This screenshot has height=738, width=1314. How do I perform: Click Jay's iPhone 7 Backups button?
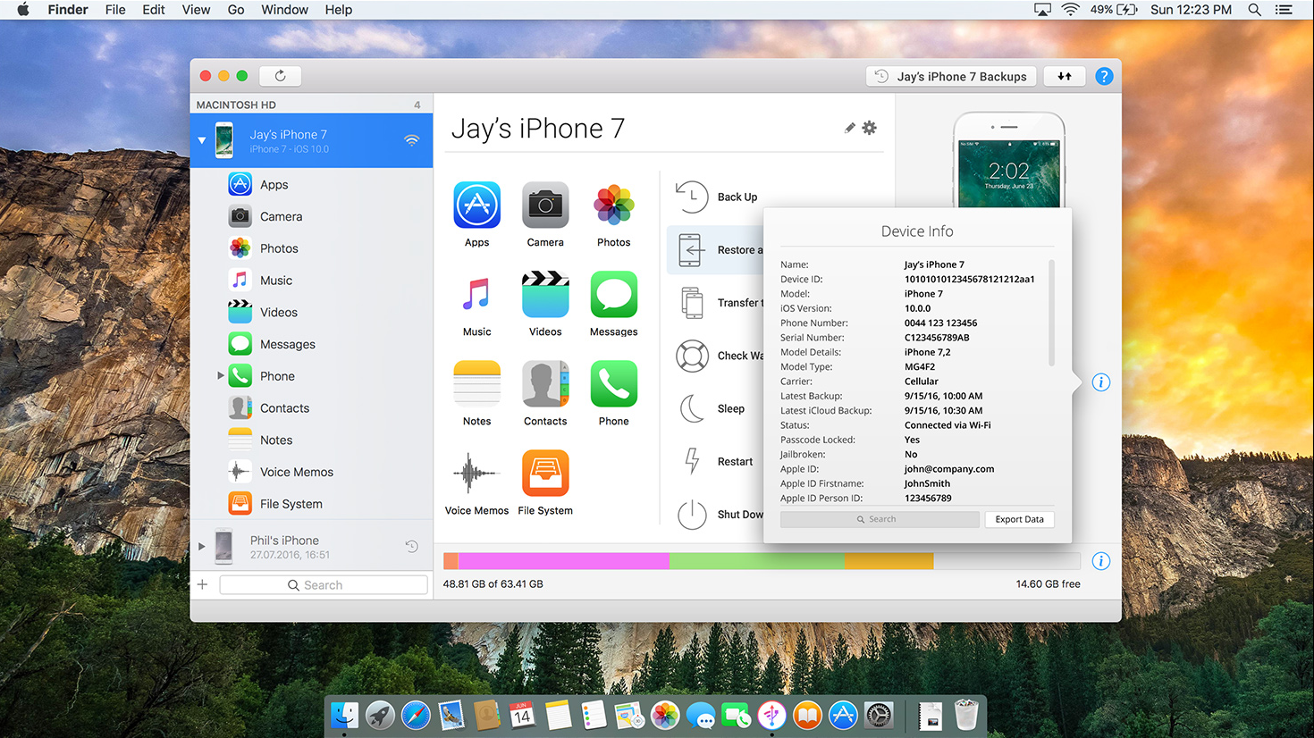tap(951, 76)
